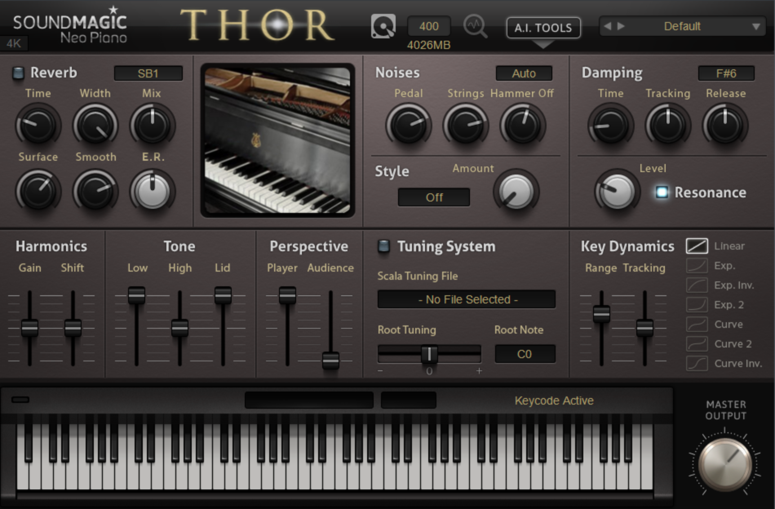Go to next preset arrow
Image resolution: width=775 pixels, height=509 pixels.
click(x=621, y=26)
